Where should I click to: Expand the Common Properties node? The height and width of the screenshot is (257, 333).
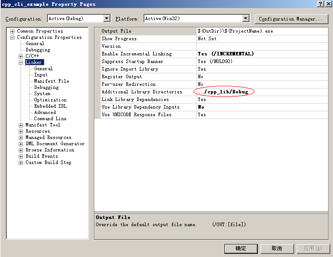(x=13, y=31)
